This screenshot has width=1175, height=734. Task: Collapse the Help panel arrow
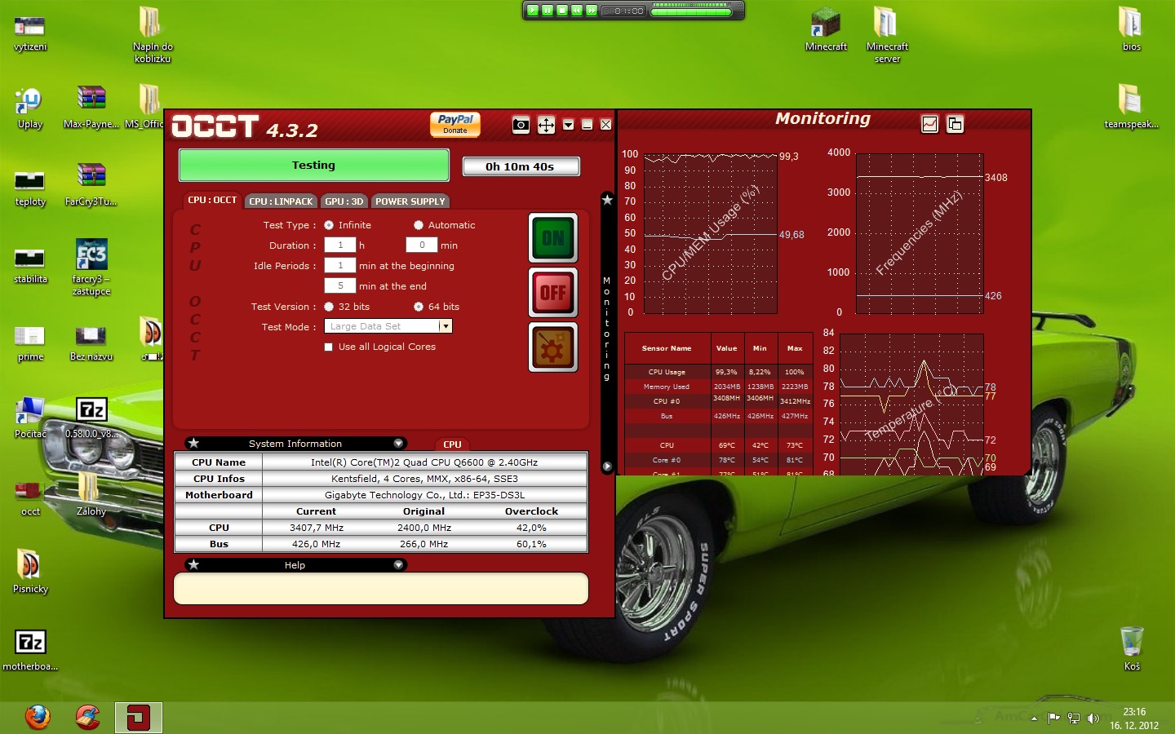pyautogui.click(x=398, y=564)
